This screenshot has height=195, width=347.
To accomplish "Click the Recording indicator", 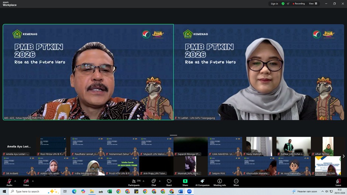I will [x=299, y=4].
